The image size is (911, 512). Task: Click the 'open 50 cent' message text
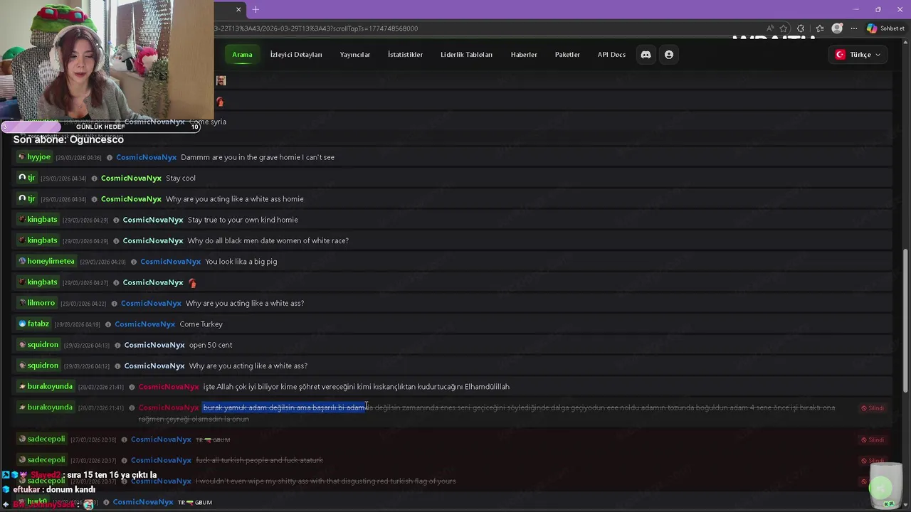tap(211, 345)
